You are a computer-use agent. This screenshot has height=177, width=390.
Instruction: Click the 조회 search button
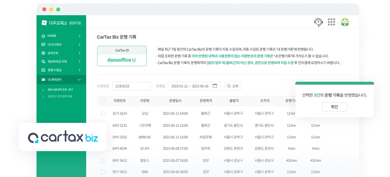pos(233,86)
